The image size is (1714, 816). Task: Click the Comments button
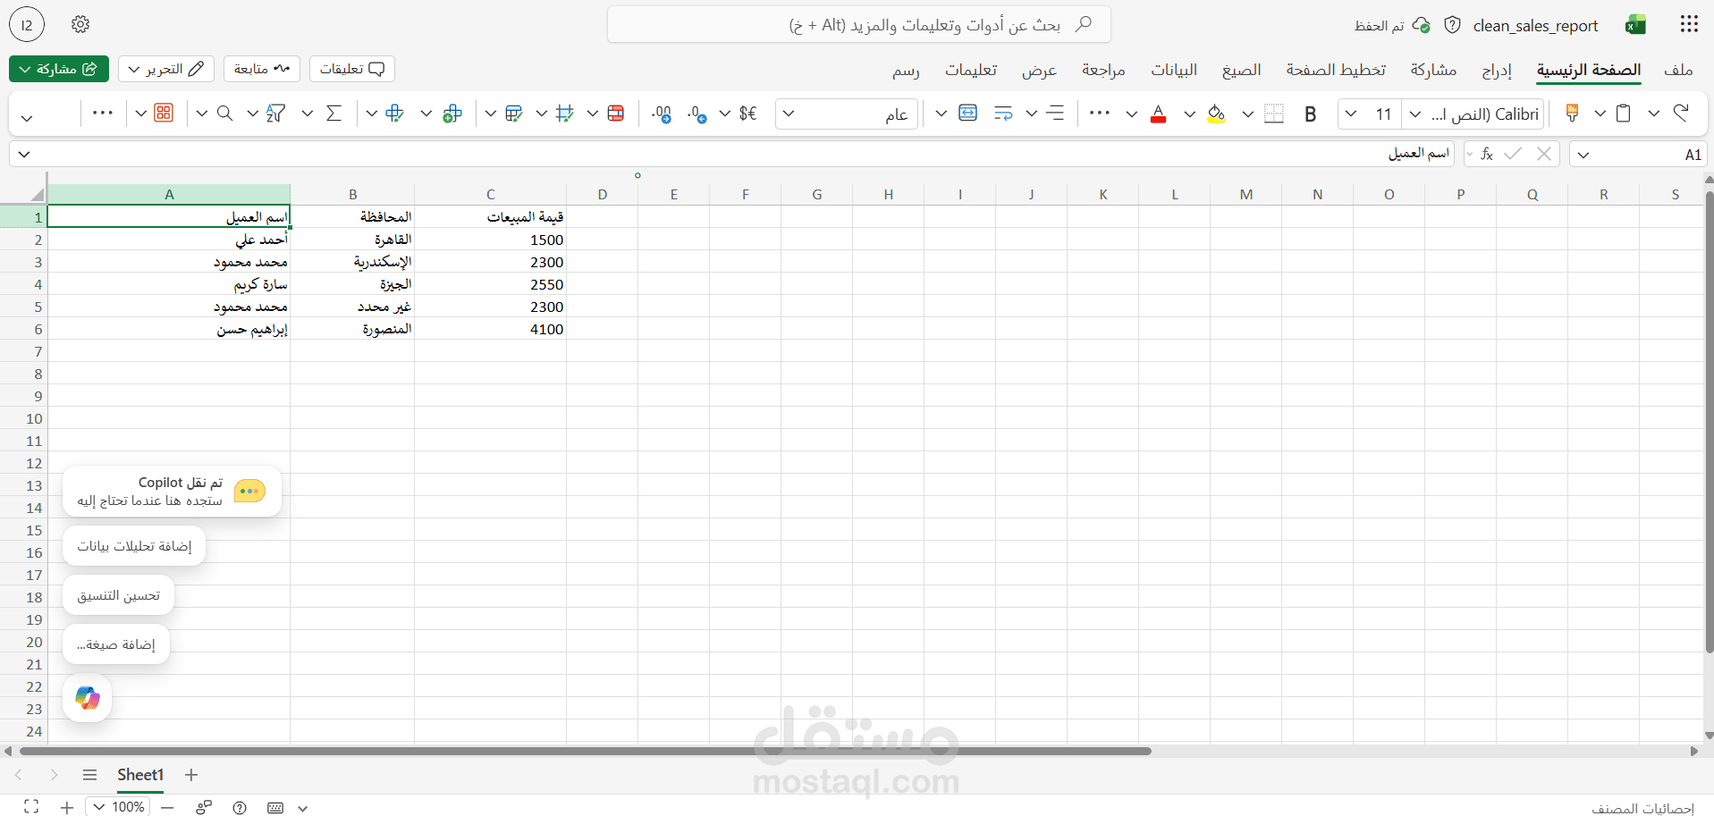pos(352,69)
